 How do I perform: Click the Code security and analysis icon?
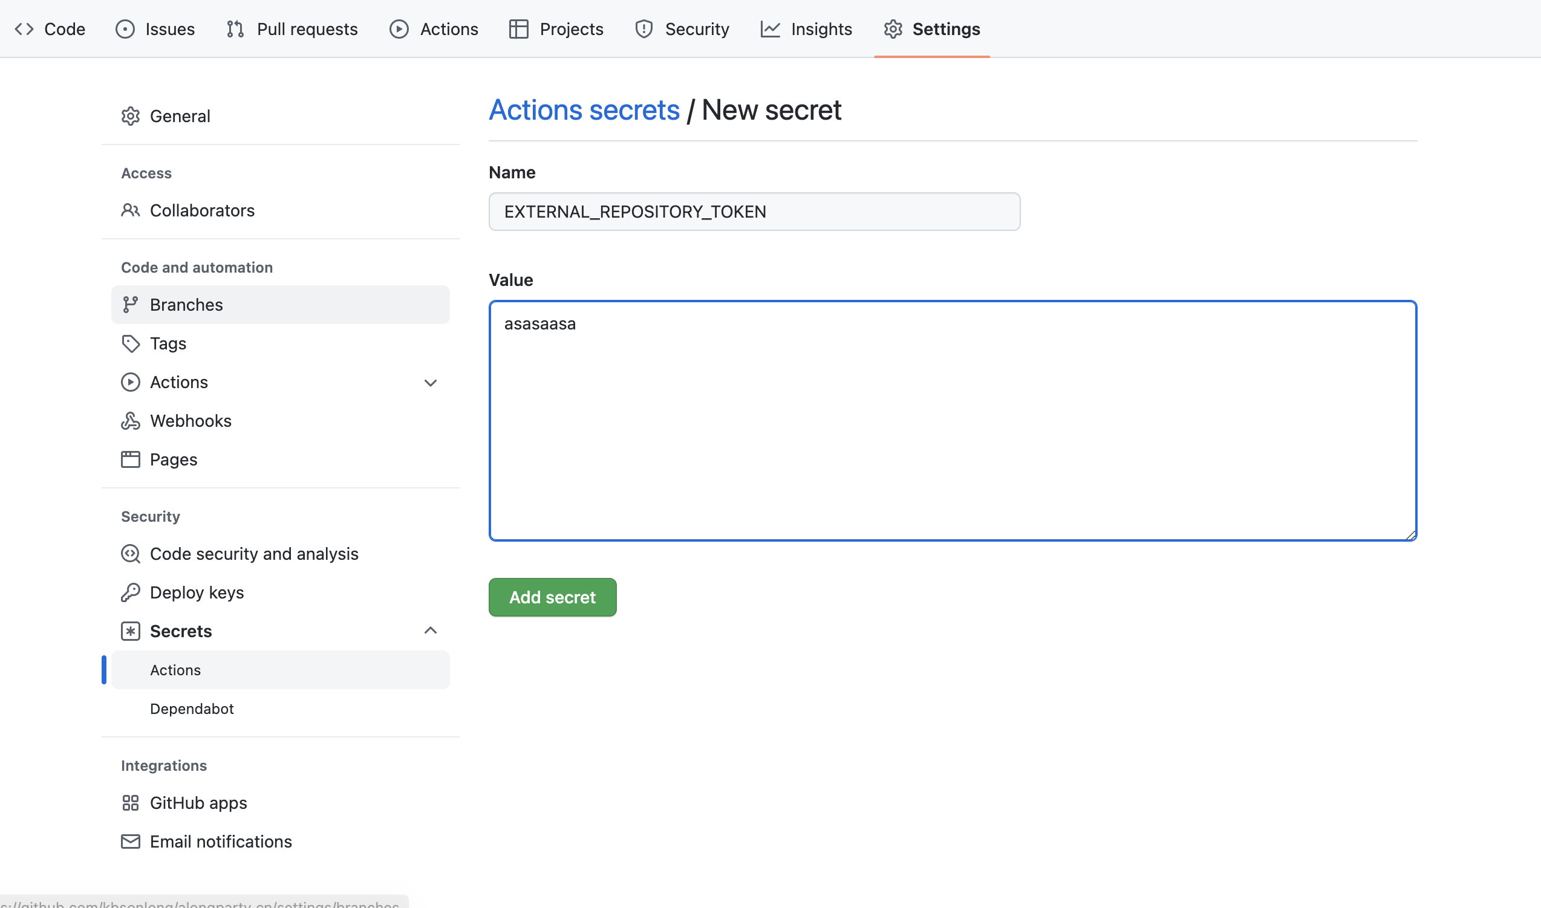[x=131, y=554]
